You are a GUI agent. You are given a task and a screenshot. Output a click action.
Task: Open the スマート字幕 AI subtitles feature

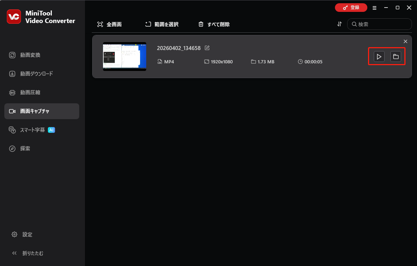(x=32, y=130)
